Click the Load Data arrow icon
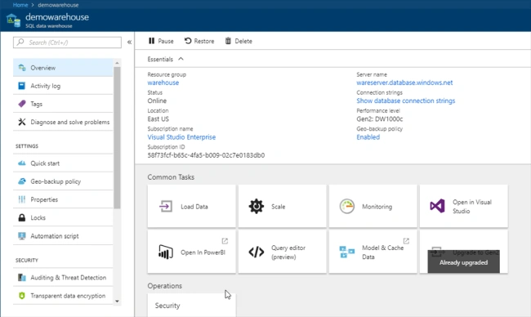Screen dimensions: 531x317 pos(166,206)
